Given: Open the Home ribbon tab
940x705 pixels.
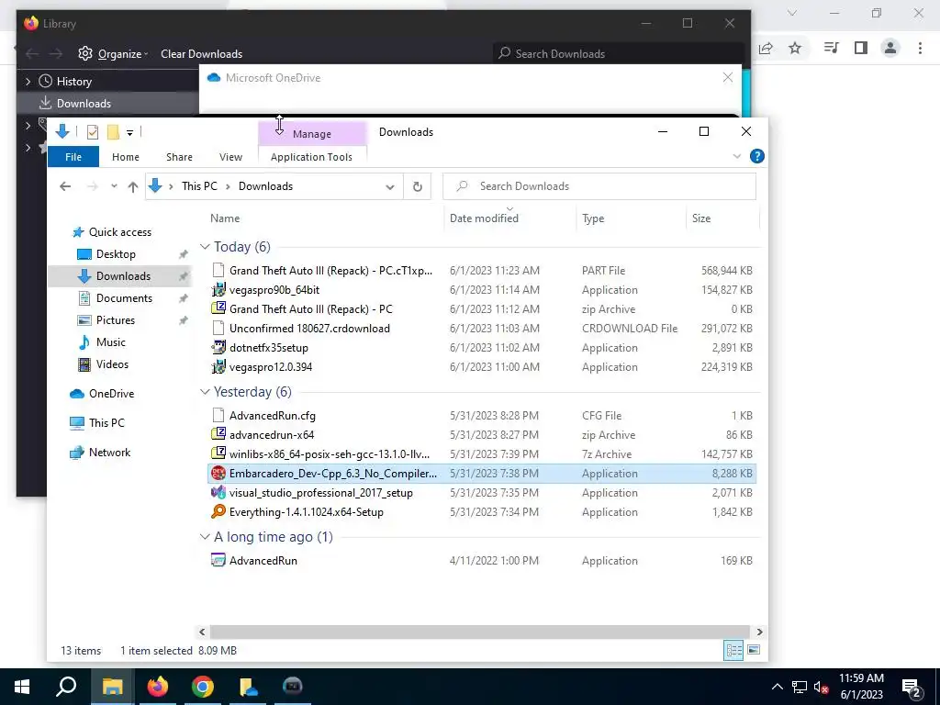Looking at the screenshot, I should point(125,157).
